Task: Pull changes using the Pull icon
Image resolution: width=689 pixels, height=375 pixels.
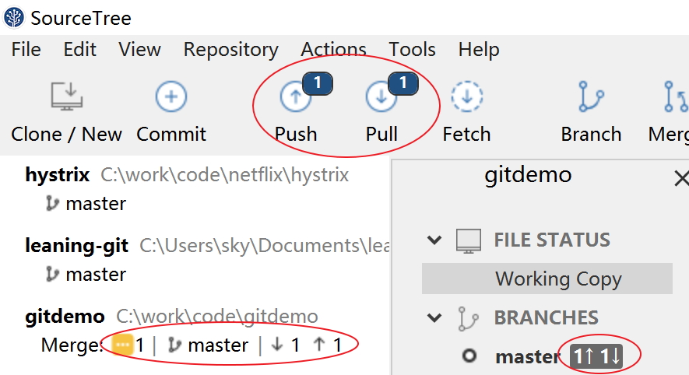Action: coord(381,97)
